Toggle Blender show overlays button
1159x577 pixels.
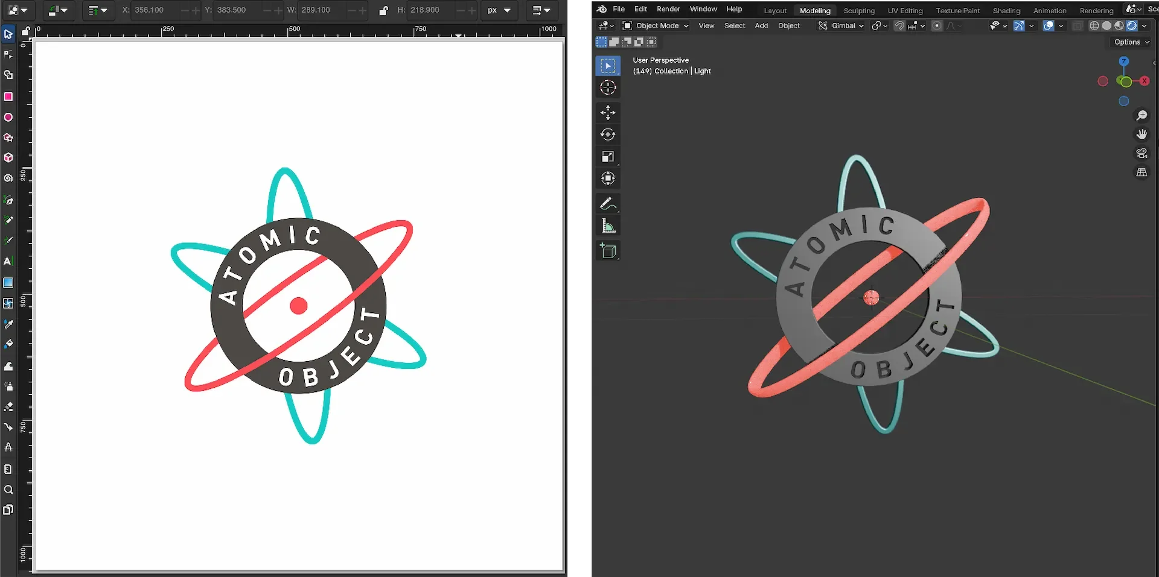(1049, 26)
